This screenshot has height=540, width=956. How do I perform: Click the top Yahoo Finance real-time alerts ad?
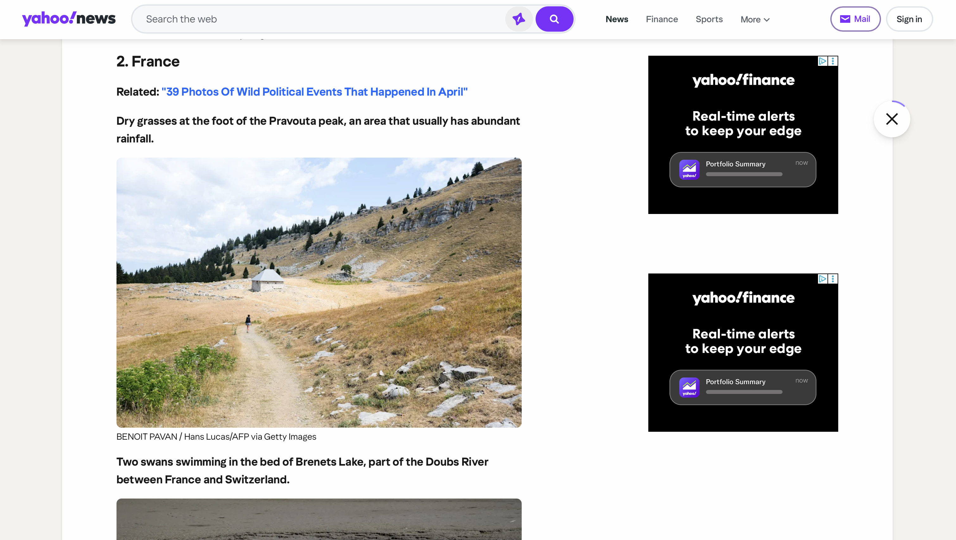[x=743, y=135]
